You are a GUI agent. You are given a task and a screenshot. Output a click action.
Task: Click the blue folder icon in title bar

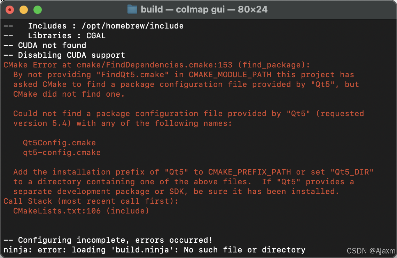point(132,10)
